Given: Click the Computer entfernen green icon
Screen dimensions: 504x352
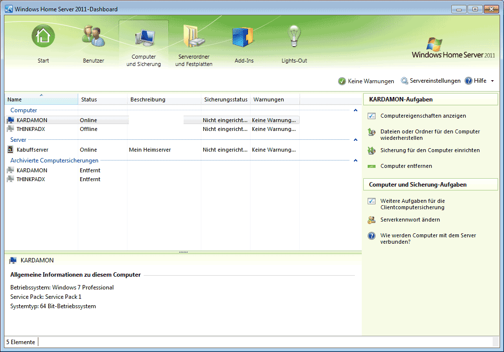Looking at the screenshot, I should click(372, 166).
